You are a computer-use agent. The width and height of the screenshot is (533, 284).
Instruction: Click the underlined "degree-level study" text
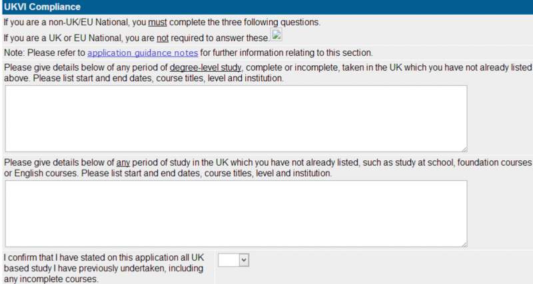click(x=205, y=68)
